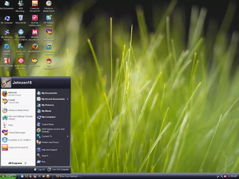Expand All Programs in Start menu
The width and height of the screenshot is (239, 179).
pyautogui.click(x=18, y=163)
